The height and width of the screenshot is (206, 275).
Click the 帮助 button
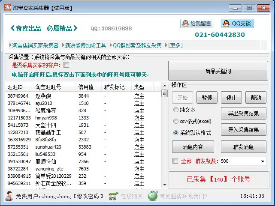(x=256, y=98)
